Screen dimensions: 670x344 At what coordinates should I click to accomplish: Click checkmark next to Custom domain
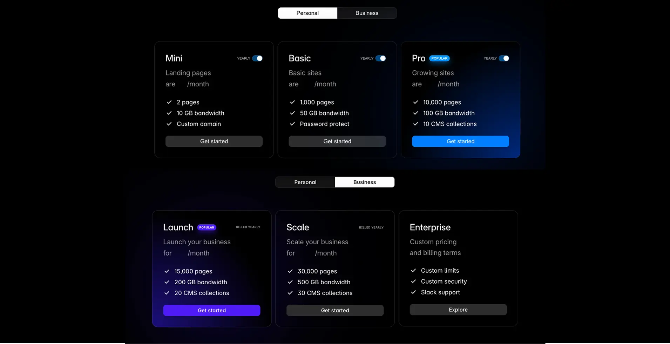click(169, 124)
